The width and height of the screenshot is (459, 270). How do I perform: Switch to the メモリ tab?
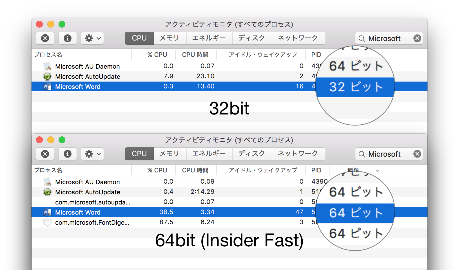pyautogui.click(x=170, y=38)
